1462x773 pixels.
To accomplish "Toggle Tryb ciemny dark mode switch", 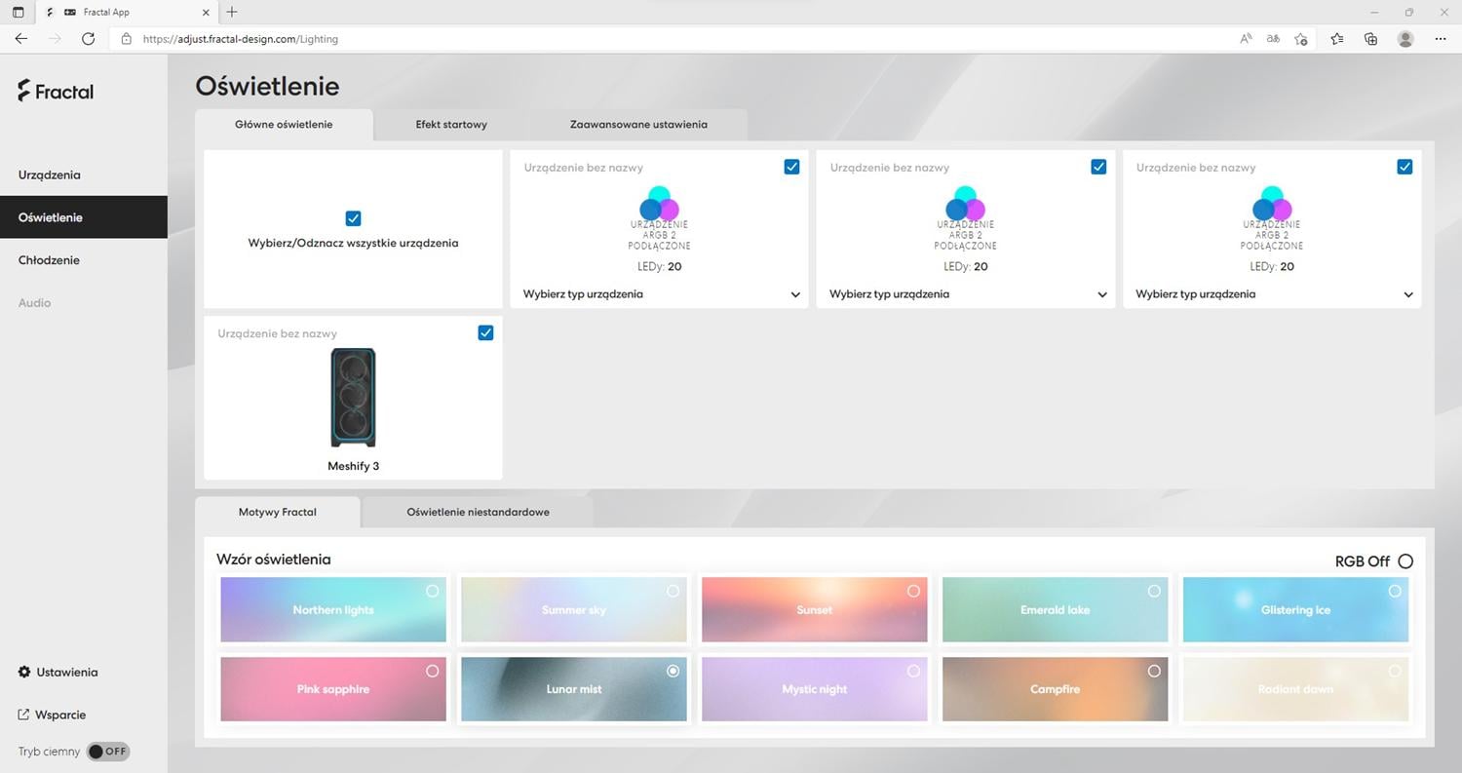I will click(x=107, y=752).
